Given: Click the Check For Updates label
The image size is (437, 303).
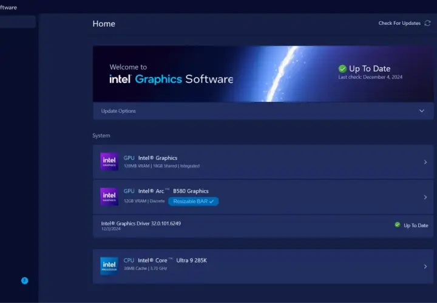Looking at the screenshot, I should point(399,23).
